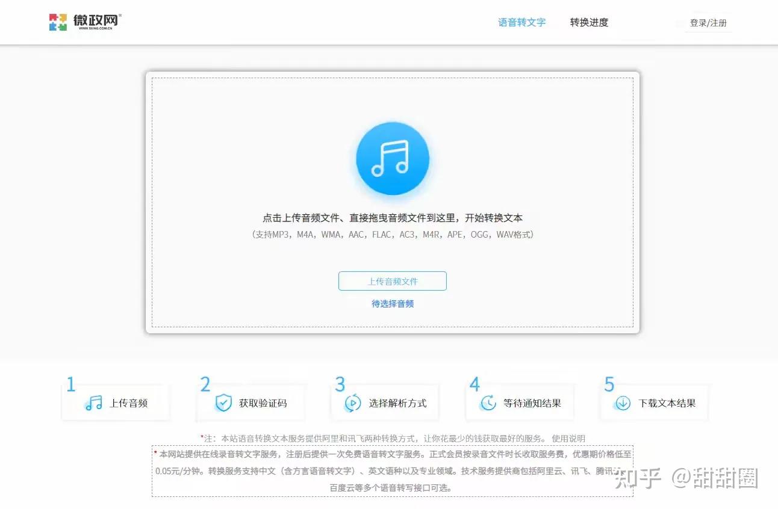
Task: Select the step 2 获取验证码 label
Action: click(x=263, y=403)
